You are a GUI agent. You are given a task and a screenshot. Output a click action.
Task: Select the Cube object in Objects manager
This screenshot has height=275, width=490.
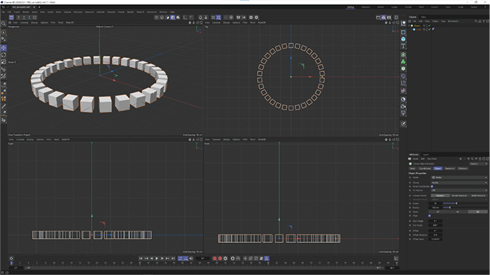point(419,29)
